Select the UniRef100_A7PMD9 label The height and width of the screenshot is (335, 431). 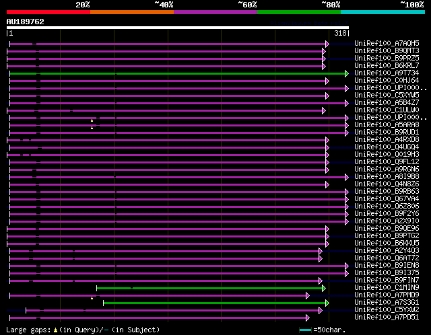tap(387, 295)
